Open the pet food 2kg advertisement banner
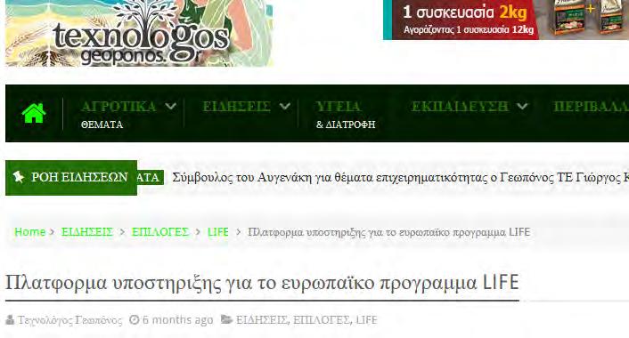The image size is (629, 338). [x=506, y=20]
